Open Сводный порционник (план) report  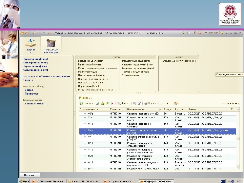click(x=138, y=64)
